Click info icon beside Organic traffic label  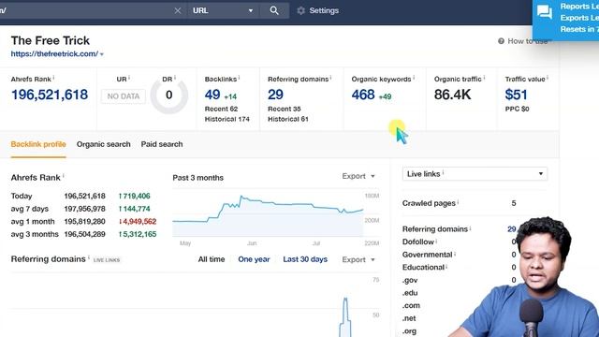coord(484,78)
